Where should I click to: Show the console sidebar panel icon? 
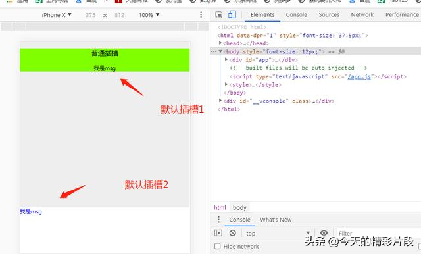click(218, 233)
